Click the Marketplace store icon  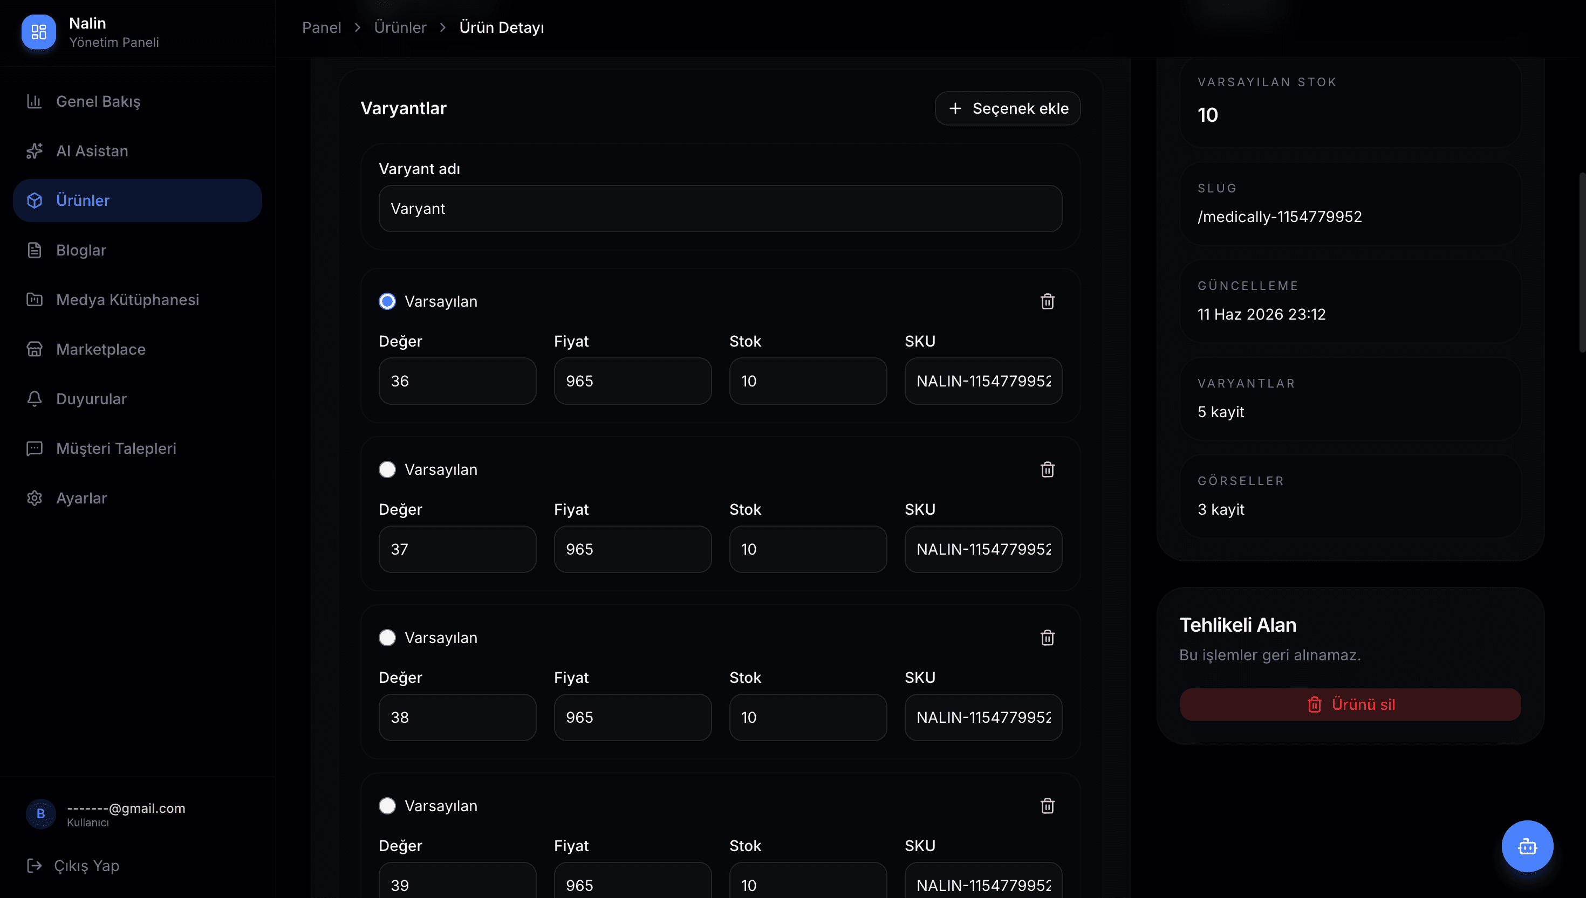point(35,349)
